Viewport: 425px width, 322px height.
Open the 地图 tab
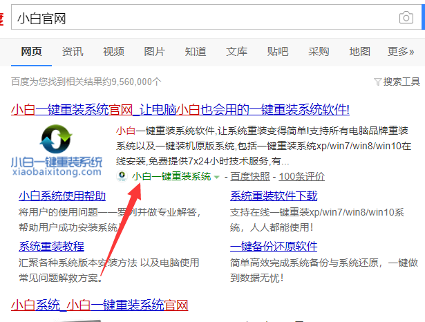coord(360,51)
